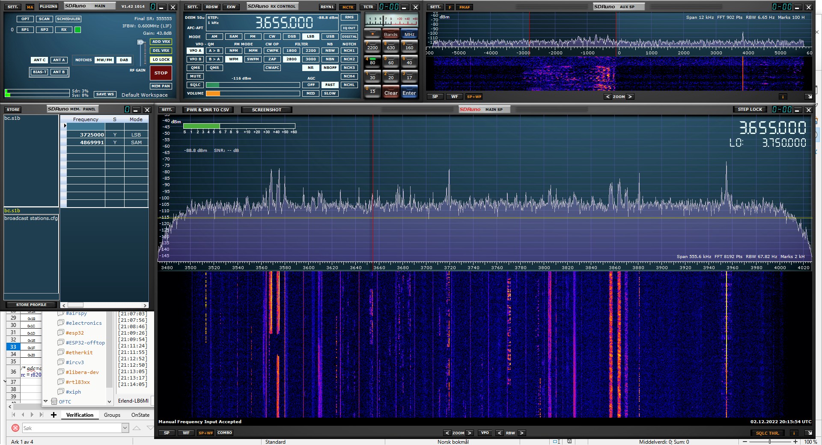Viewport: 822px width, 445px height.
Task: Open the OnState sheet tab
Action: (140, 415)
